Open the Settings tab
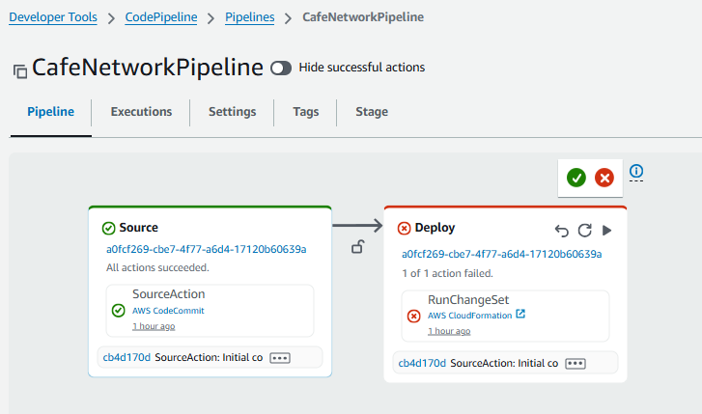 [x=232, y=111]
